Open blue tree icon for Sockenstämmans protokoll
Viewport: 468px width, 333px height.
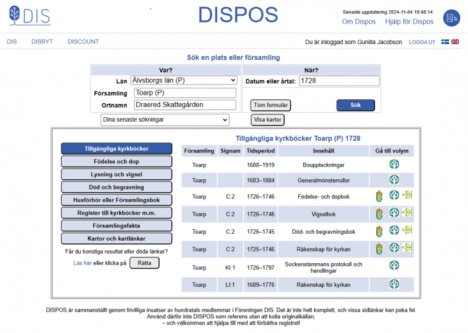394,265
